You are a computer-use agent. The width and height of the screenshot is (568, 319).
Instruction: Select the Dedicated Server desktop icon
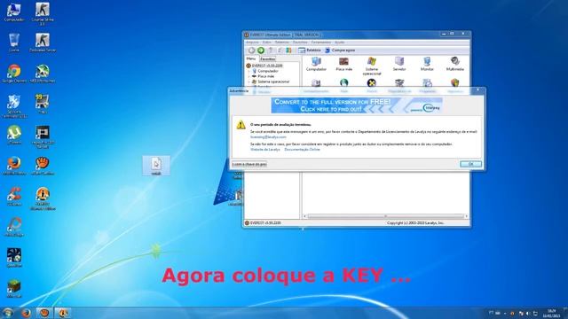(x=43, y=43)
